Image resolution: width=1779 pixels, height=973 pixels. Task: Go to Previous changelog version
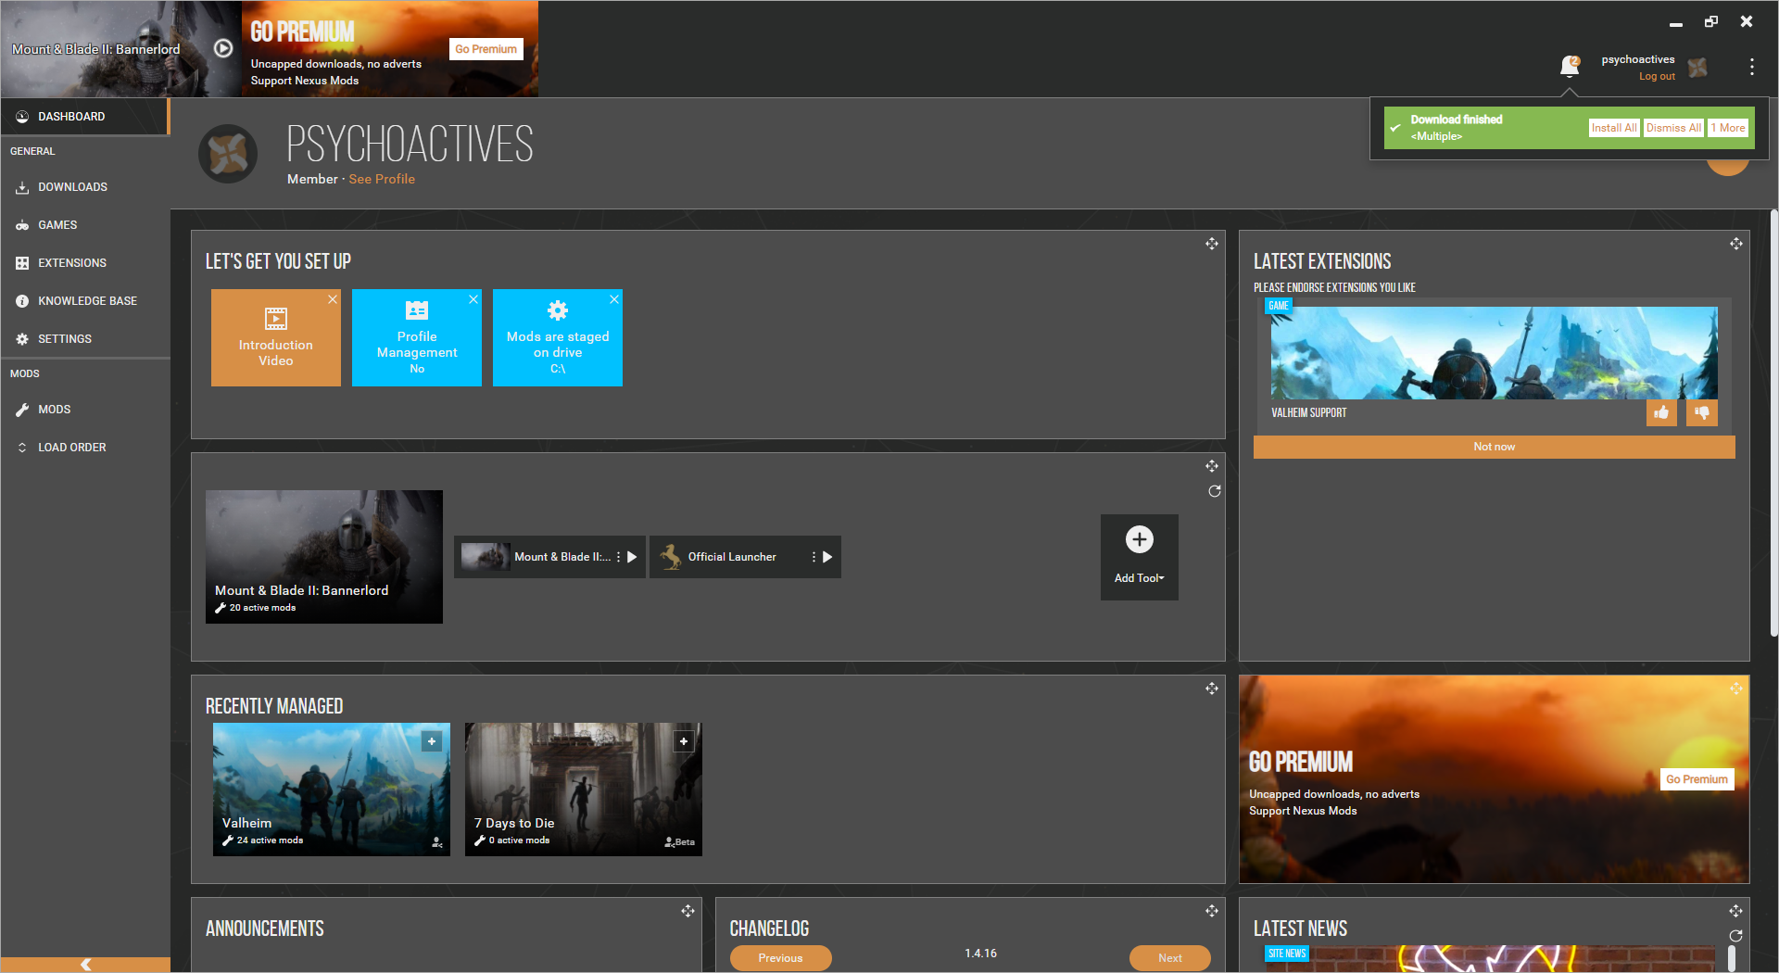pos(780,958)
